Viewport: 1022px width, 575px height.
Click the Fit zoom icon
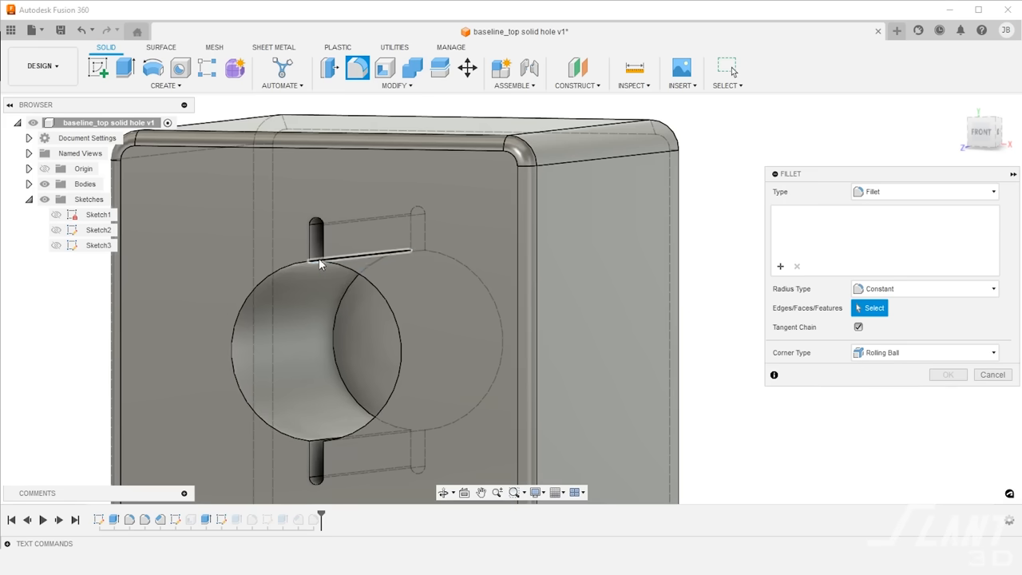click(x=513, y=492)
